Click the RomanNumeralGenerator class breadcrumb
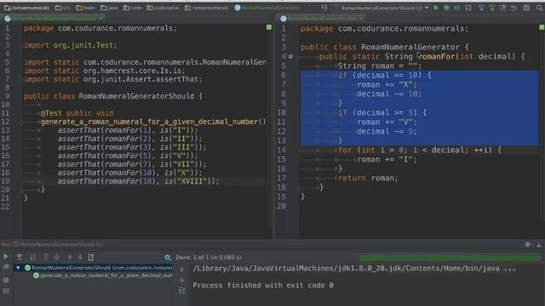Image resolution: width=545 pixels, height=306 pixels. (267, 8)
